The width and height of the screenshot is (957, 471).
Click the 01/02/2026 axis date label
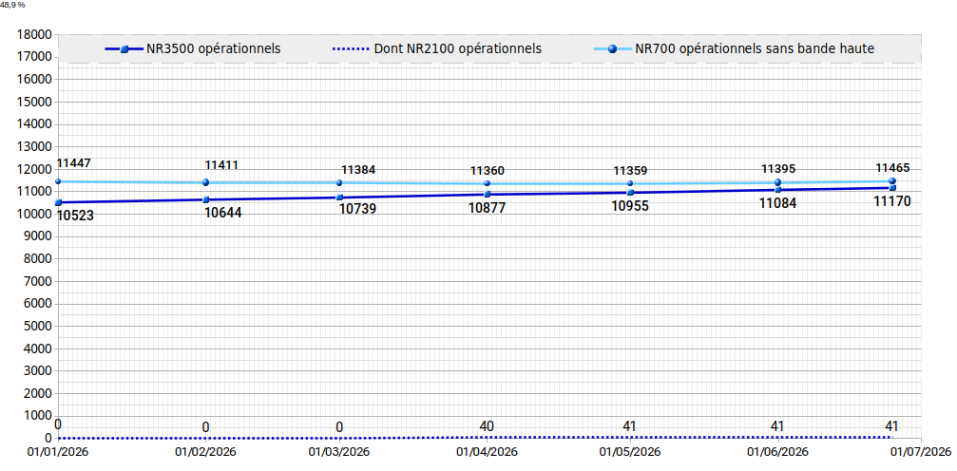[205, 452]
